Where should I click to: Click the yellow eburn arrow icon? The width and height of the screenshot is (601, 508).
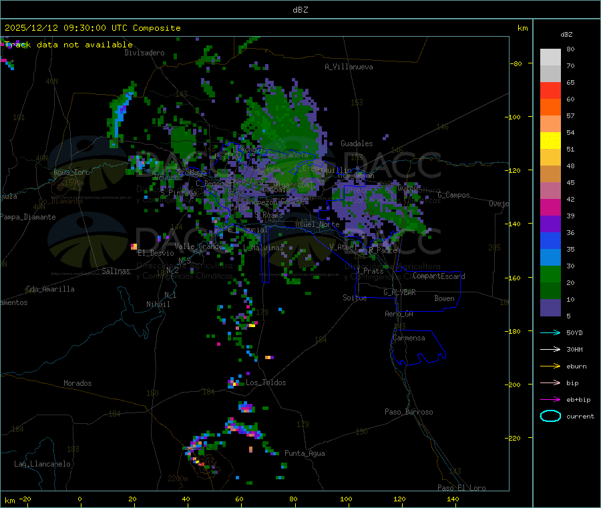550,366
